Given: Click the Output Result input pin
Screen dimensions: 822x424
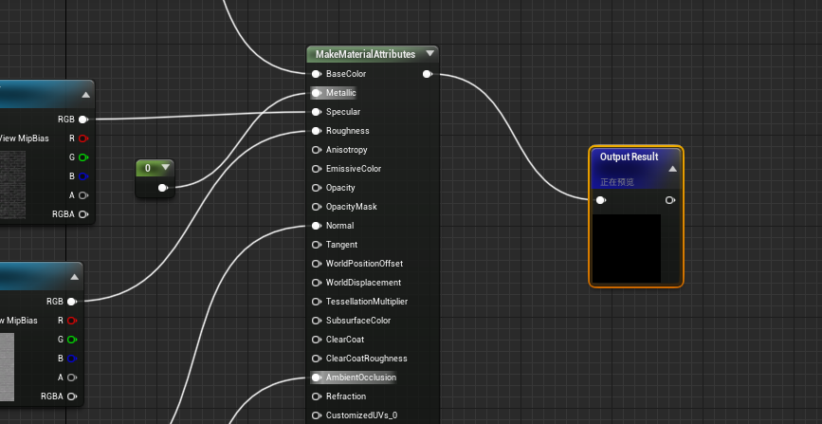Looking at the screenshot, I should (x=601, y=200).
